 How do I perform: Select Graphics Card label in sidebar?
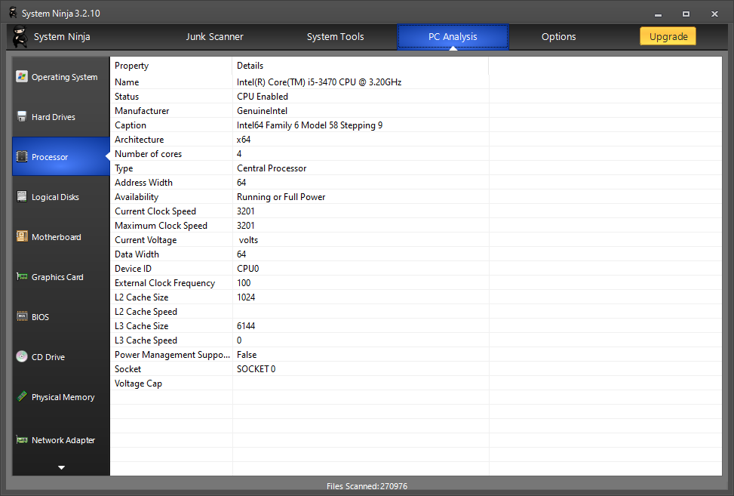(x=57, y=277)
